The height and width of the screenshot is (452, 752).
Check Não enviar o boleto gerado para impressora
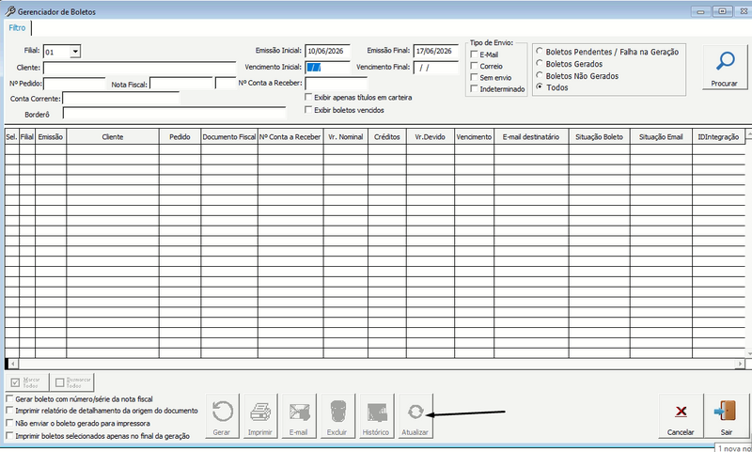point(9,423)
